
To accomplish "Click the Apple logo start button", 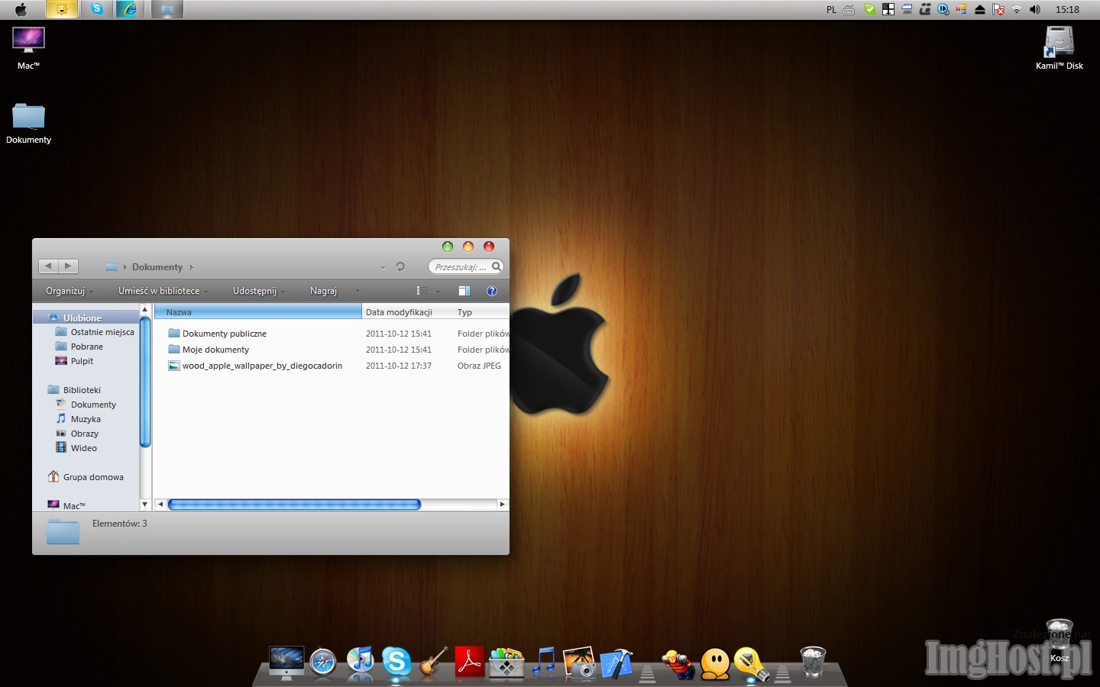I will 21,9.
